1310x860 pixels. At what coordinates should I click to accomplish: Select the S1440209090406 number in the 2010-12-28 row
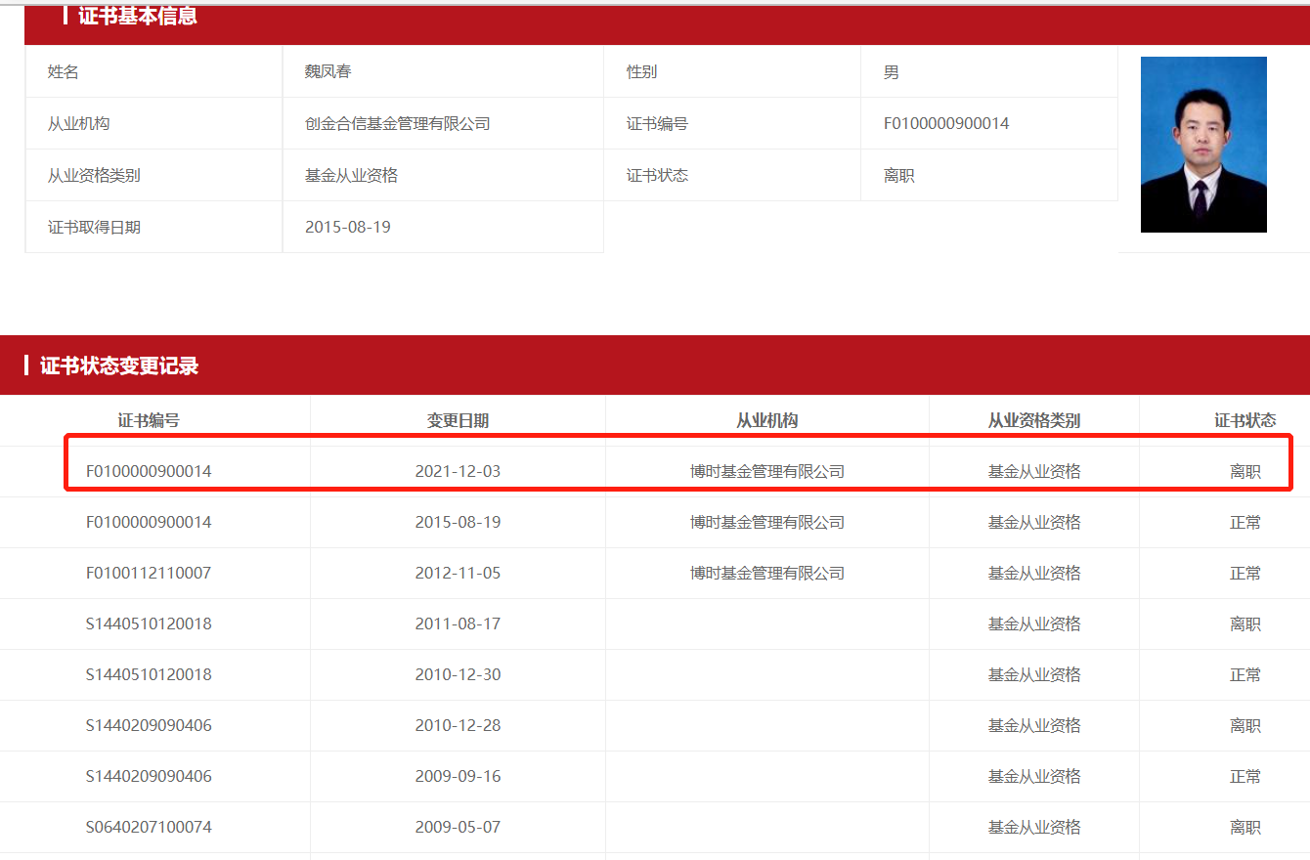[149, 726]
